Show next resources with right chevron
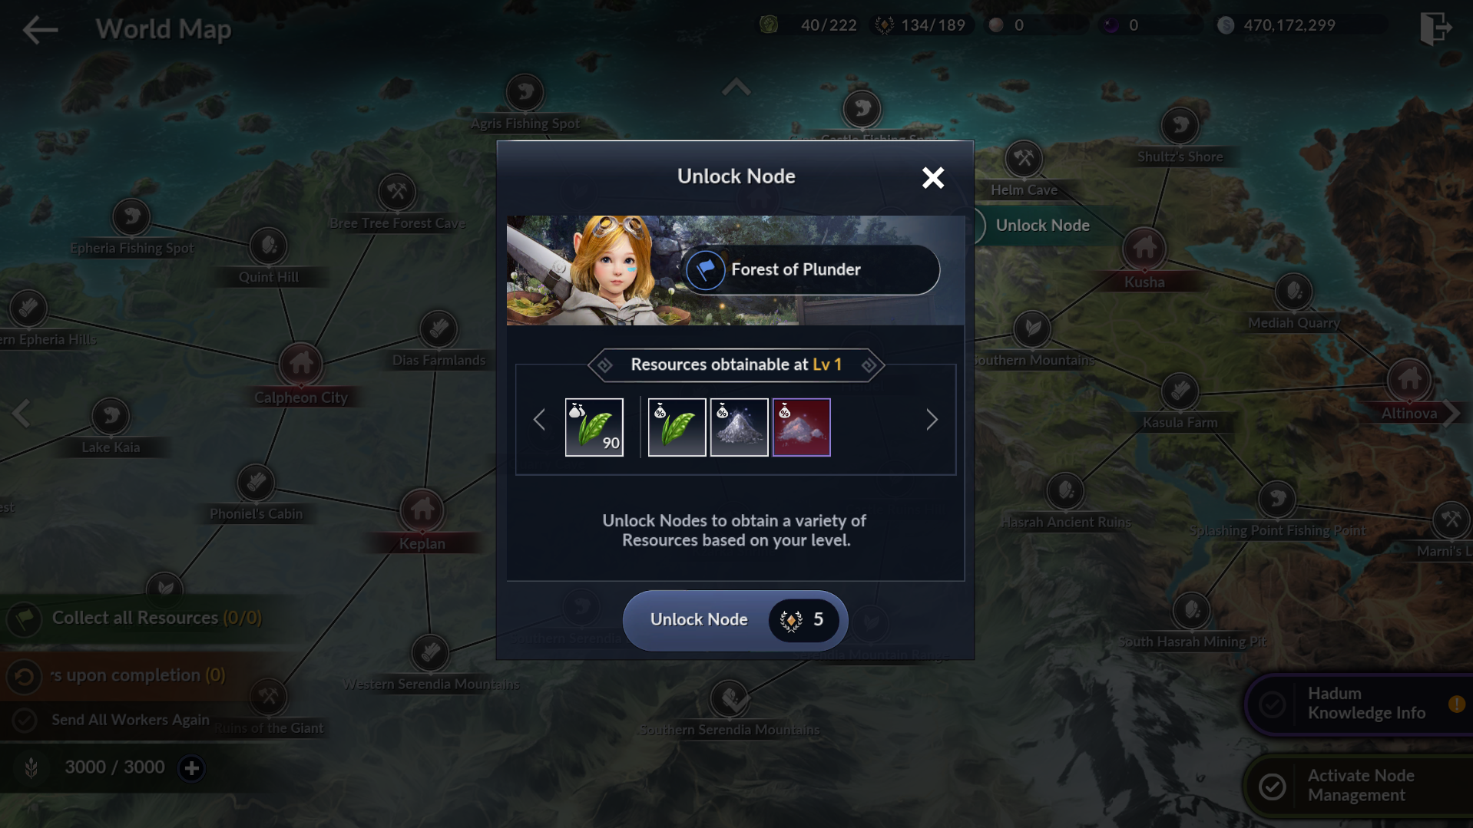The width and height of the screenshot is (1473, 828). 932,420
